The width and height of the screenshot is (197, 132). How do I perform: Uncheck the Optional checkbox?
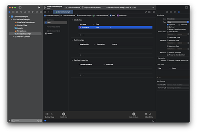(x=168, y=25)
